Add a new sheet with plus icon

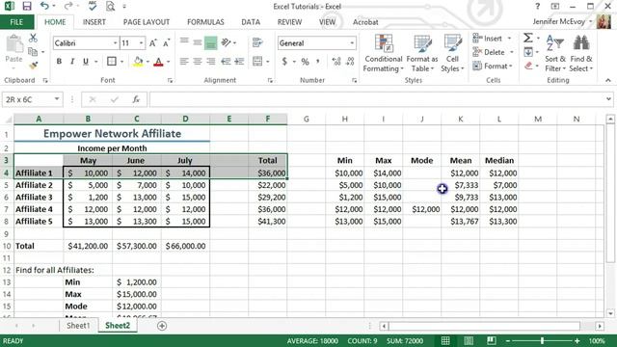pyautogui.click(x=162, y=326)
